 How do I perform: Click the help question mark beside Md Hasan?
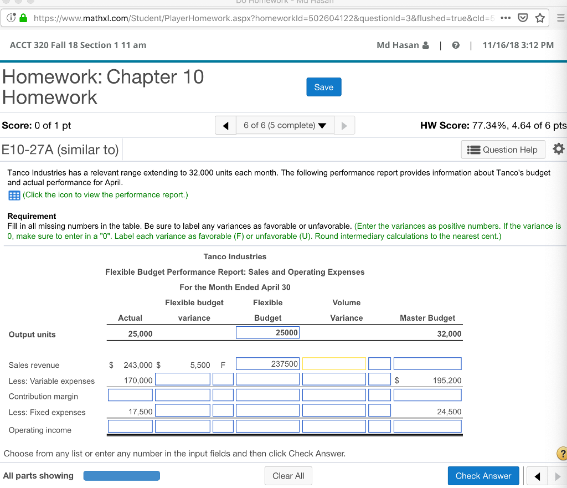tap(455, 45)
